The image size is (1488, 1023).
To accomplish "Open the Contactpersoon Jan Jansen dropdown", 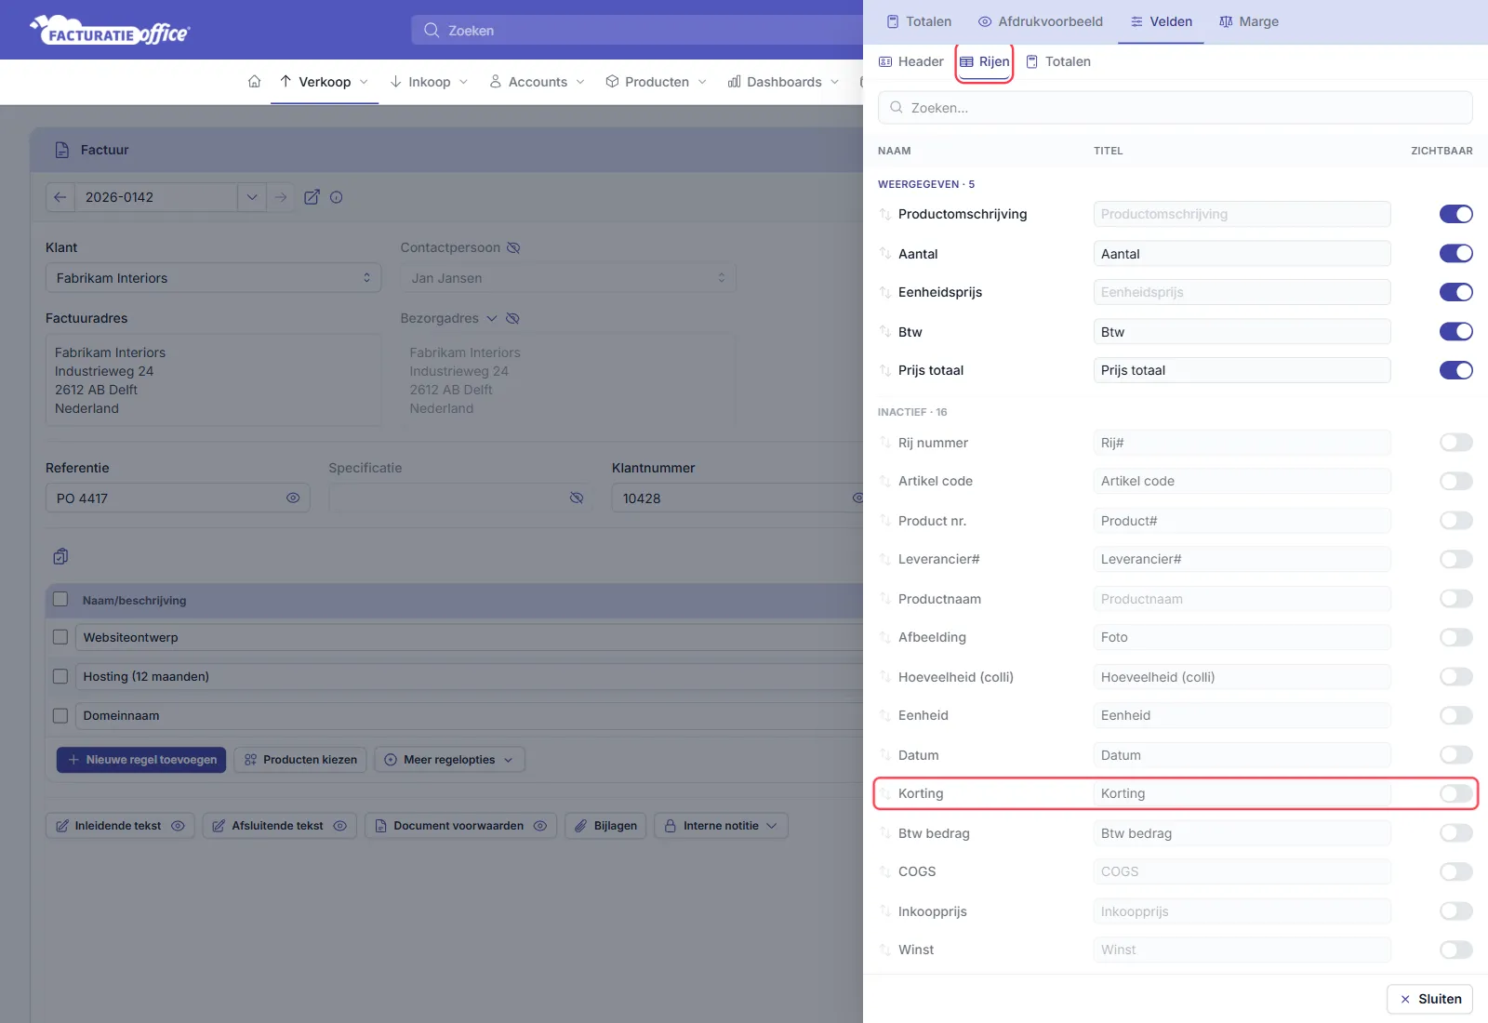I will 568,278.
